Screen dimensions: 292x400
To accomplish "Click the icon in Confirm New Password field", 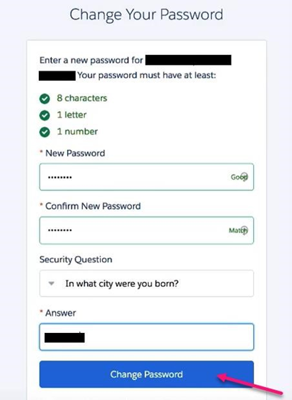I will click(244, 230).
